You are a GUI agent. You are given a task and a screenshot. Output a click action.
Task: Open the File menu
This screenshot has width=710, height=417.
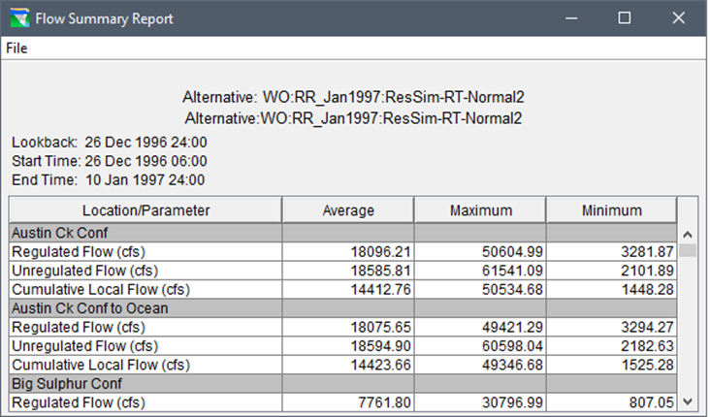(x=16, y=48)
